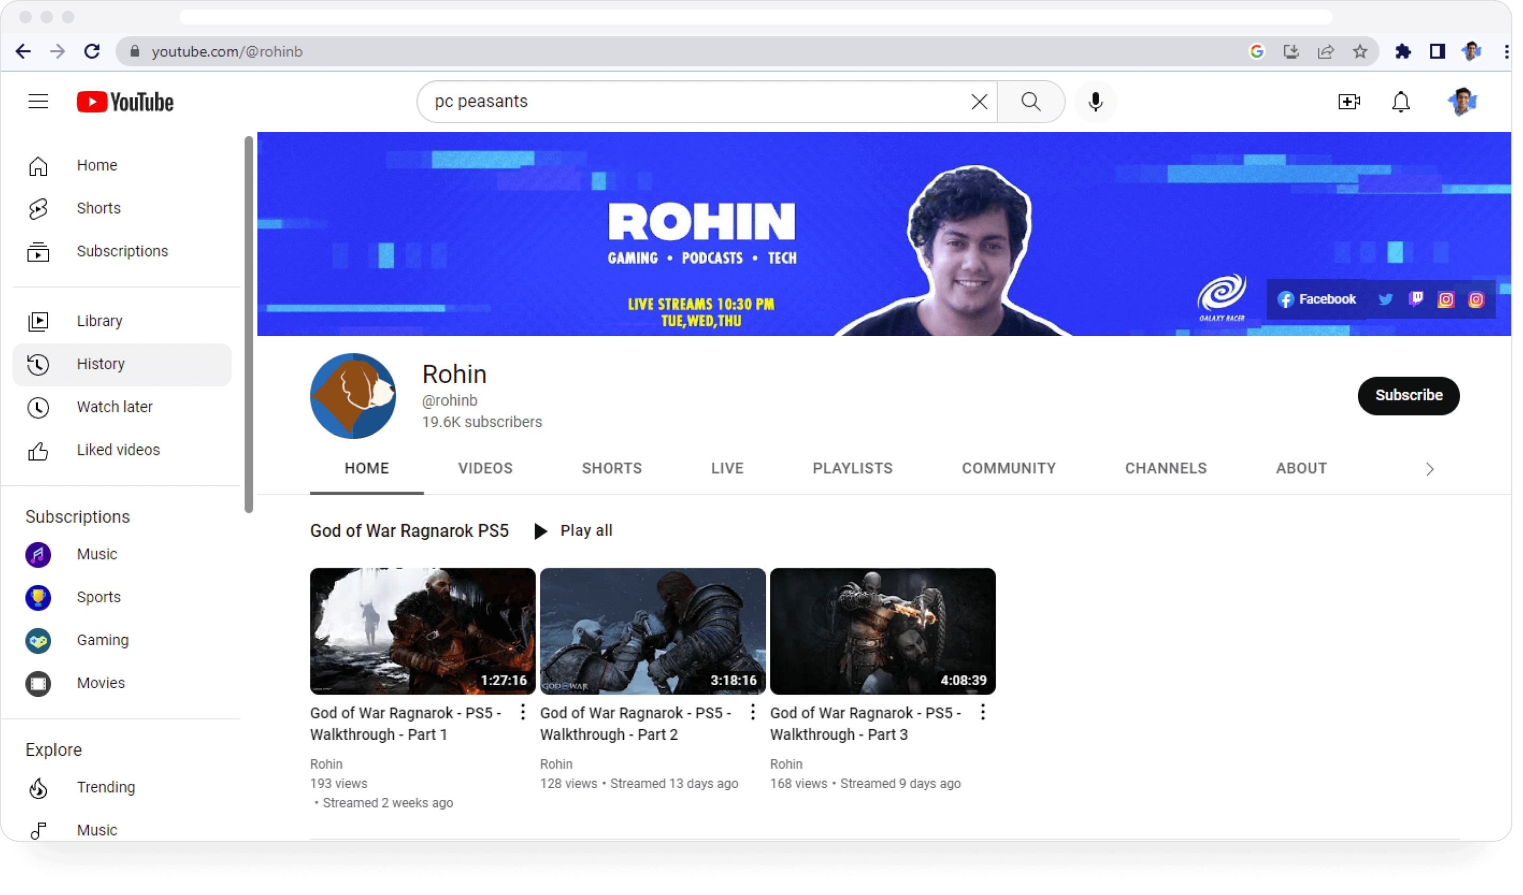The image size is (1523, 895).
Task: Open the hamburger menu
Action: click(x=37, y=102)
